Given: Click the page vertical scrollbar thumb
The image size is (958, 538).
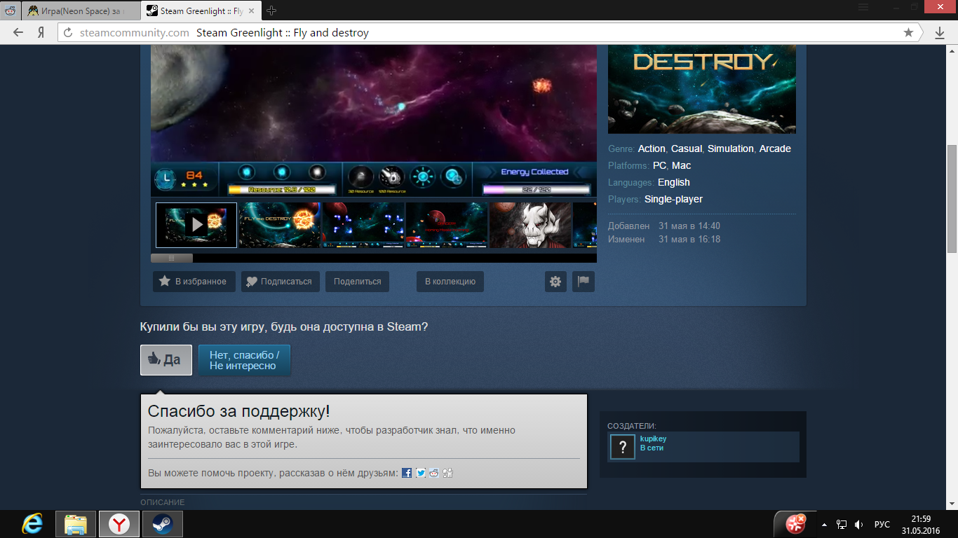Looking at the screenshot, I should click(x=952, y=200).
